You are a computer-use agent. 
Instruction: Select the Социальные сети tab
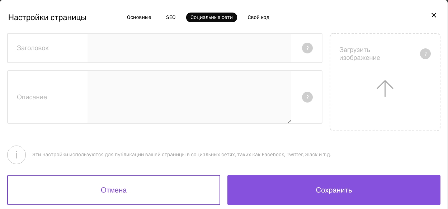(212, 17)
